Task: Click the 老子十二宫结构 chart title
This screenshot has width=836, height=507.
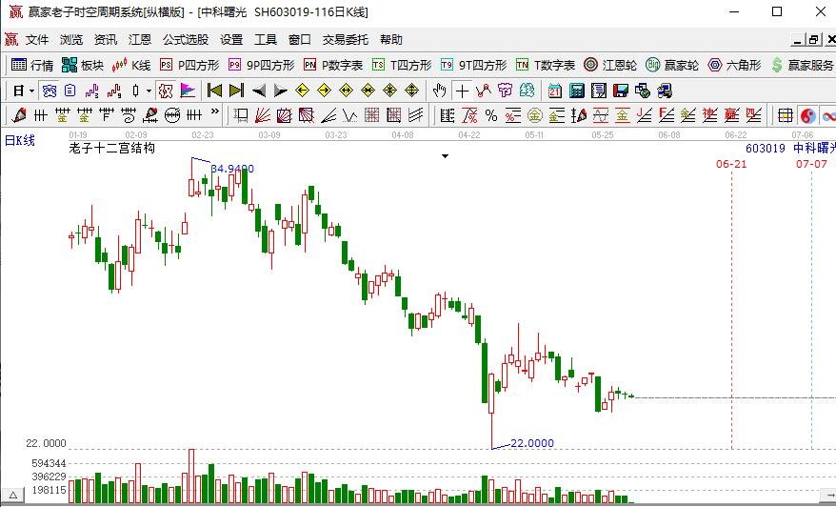Action: click(x=112, y=148)
